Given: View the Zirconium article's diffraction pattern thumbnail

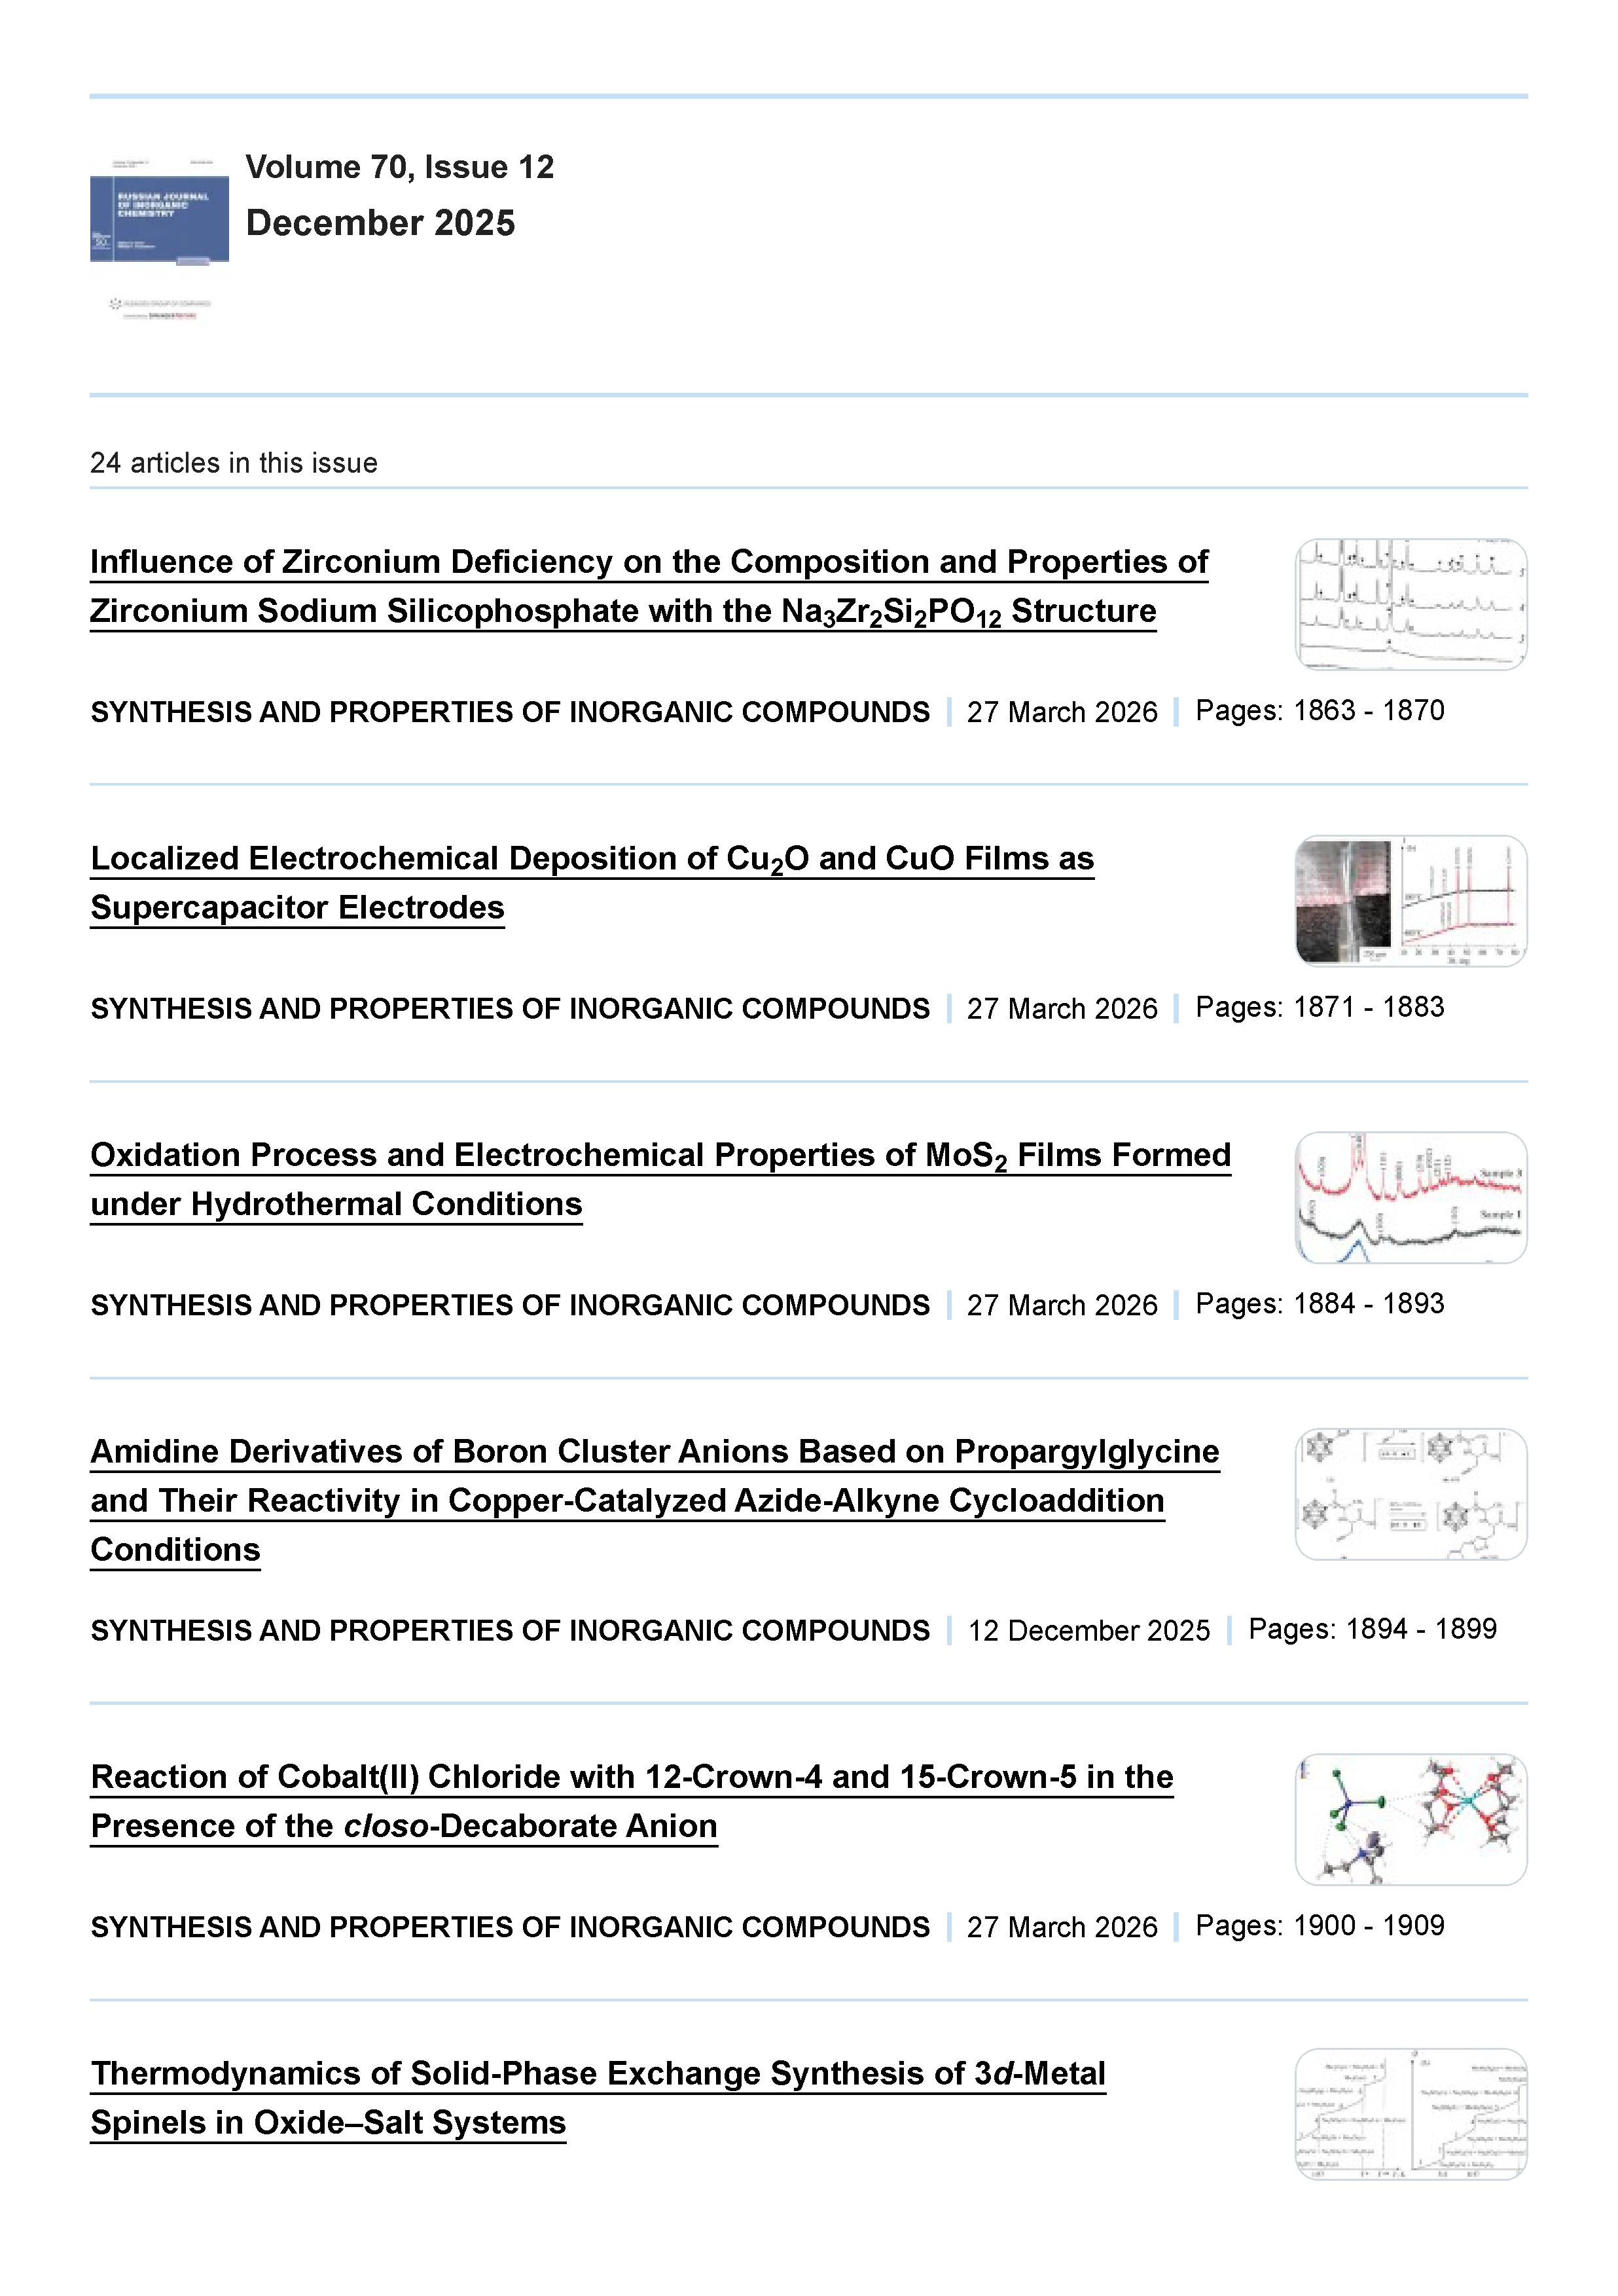Looking at the screenshot, I should [x=1410, y=604].
